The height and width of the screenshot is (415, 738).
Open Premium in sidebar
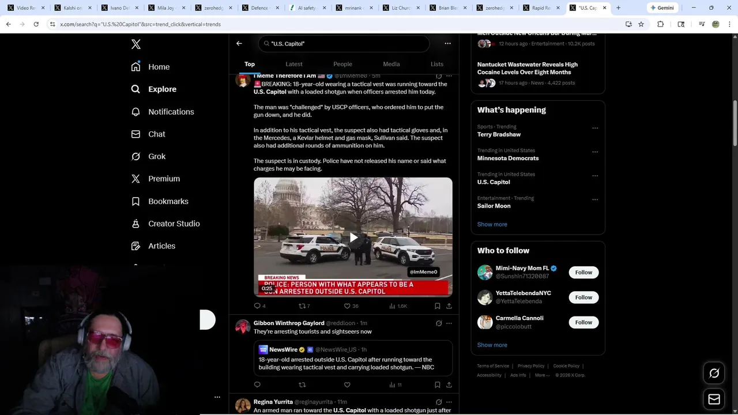[156, 179]
